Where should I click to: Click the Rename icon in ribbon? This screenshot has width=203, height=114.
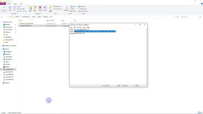(x=45, y=8)
